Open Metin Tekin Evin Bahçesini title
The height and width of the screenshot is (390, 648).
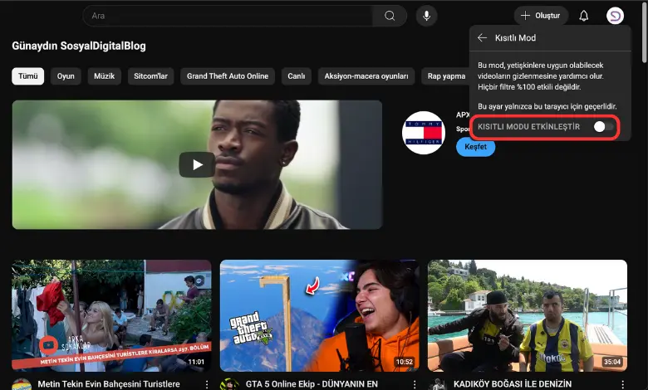[109, 384]
